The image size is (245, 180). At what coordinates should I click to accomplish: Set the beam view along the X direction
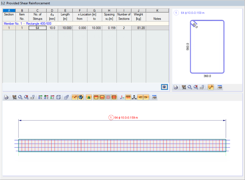[x=40, y=97]
